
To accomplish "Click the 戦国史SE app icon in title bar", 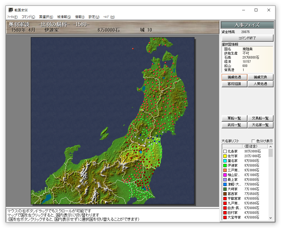I will pyautogui.click(x=11, y=10).
